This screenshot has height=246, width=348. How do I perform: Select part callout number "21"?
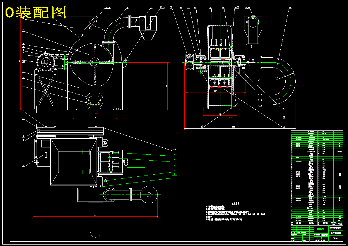tap(151, 8)
